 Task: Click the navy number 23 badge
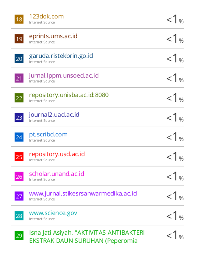point(19,117)
